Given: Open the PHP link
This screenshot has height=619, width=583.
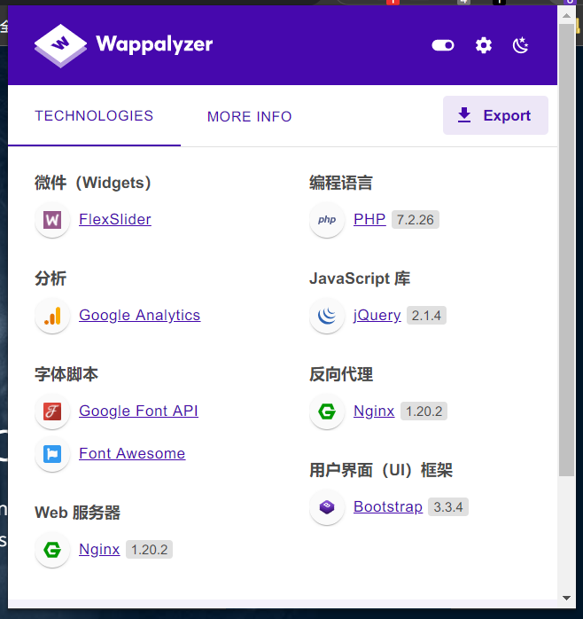Looking at the screenshot, I should [x=369, y=220].
